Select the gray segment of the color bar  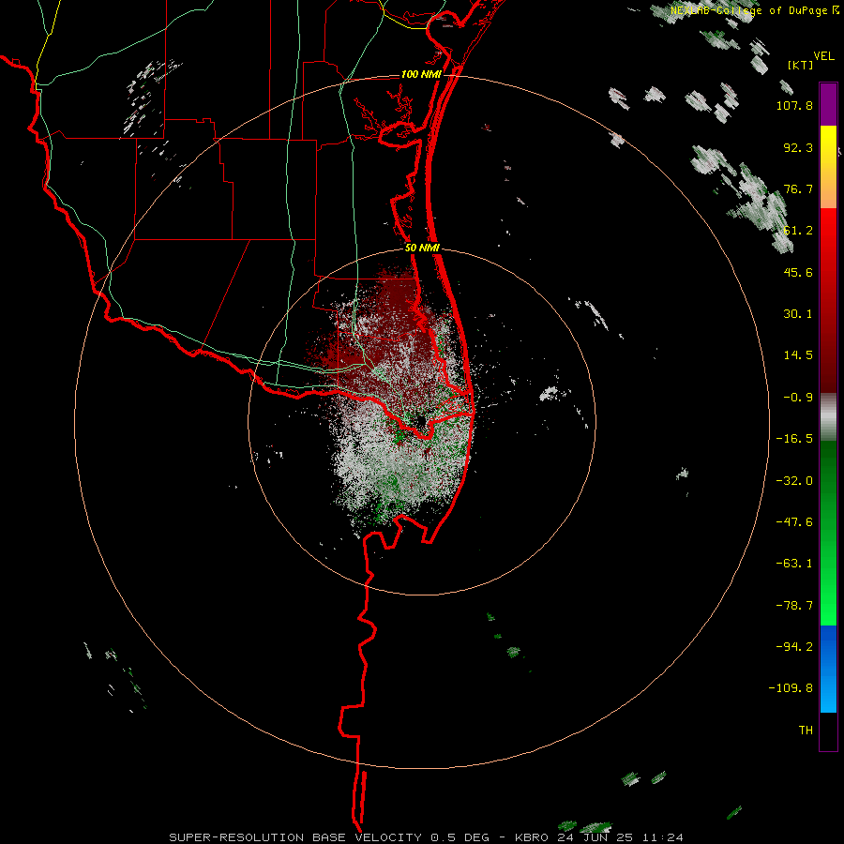coord(828,417)
